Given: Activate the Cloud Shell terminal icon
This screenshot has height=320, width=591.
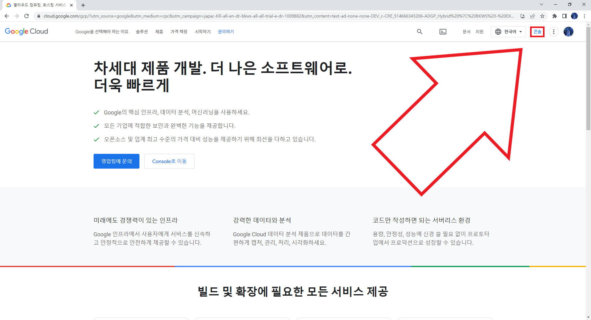Looking at the screenshot, I should pos(443,32).
